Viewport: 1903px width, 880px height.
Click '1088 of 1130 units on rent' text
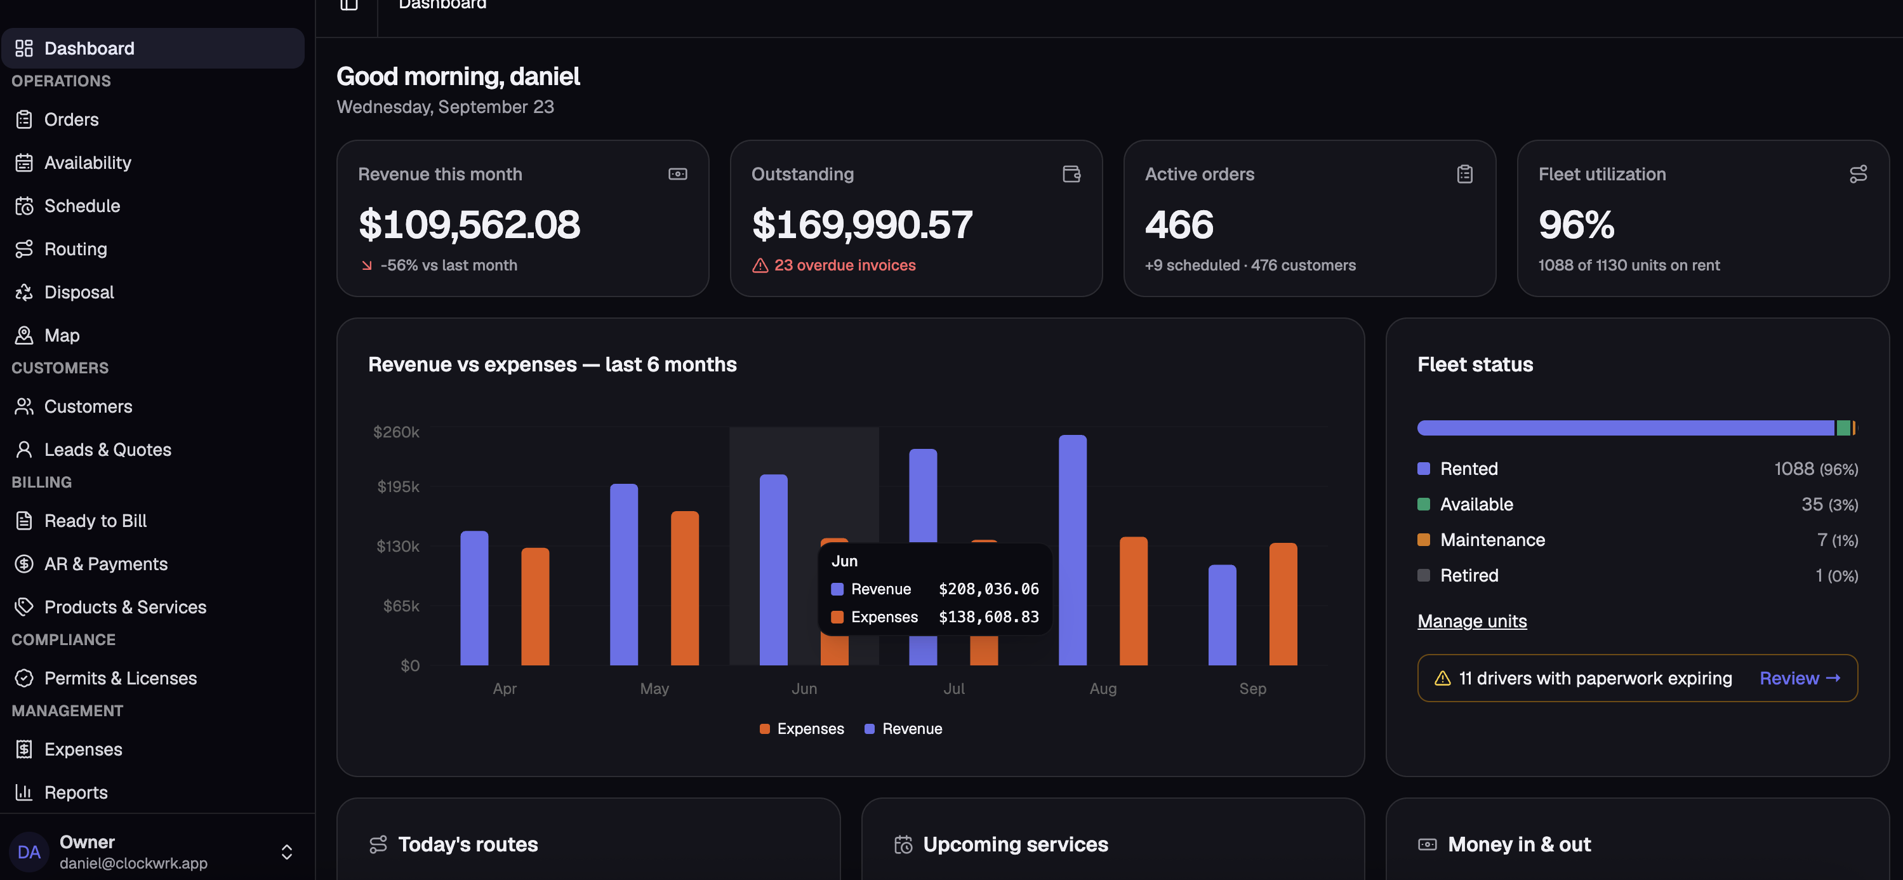pos(1629,265)
